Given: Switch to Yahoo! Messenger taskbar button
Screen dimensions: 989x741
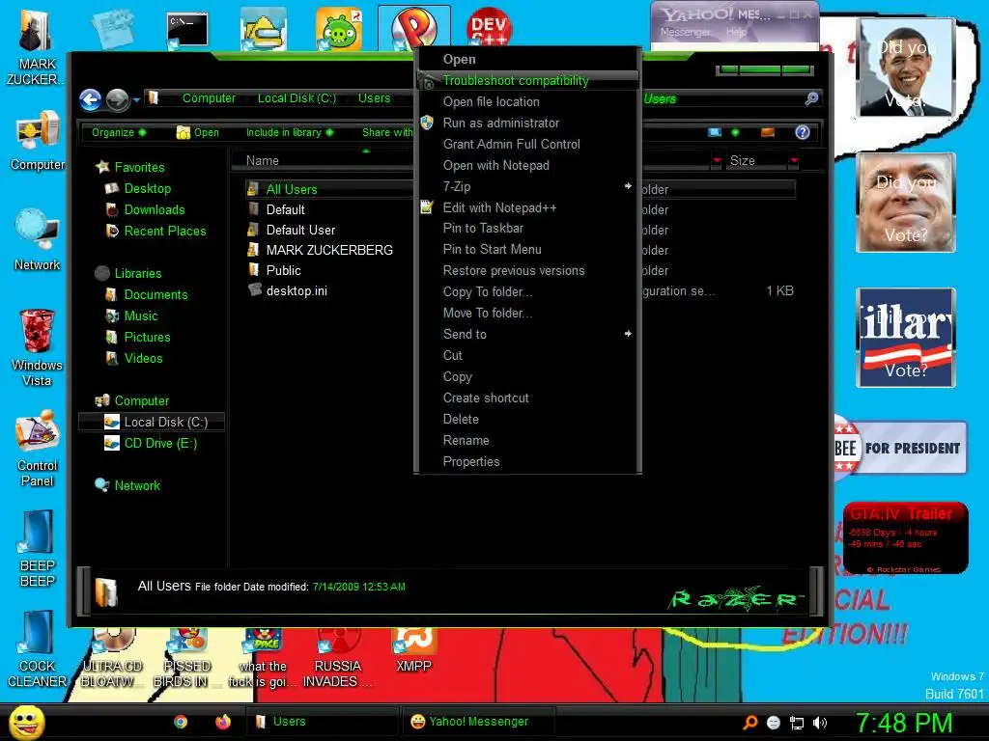Looking at the screenshot, I should 479,722.
